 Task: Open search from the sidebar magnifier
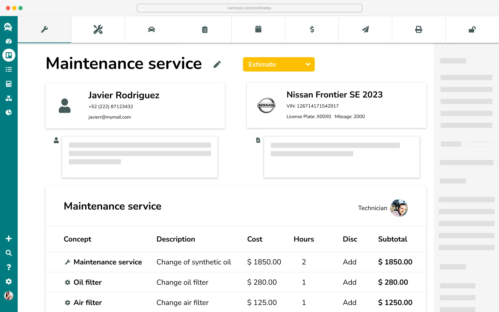[x=9, y=253]
